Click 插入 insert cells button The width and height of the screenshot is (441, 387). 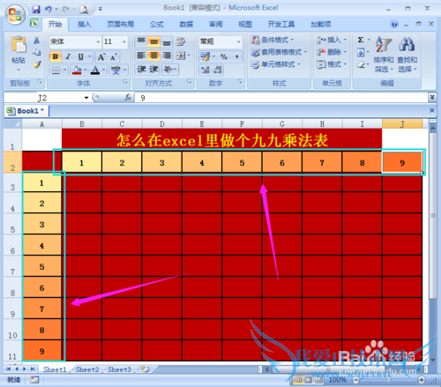[x=333, y=40]
